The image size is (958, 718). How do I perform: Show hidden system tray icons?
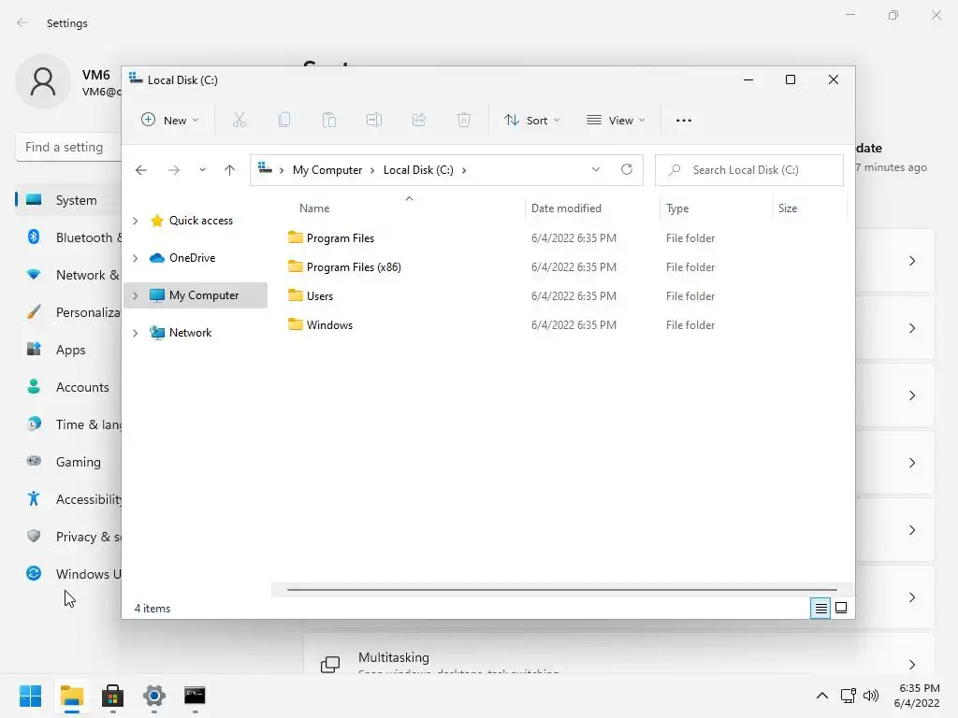point(822,696)
